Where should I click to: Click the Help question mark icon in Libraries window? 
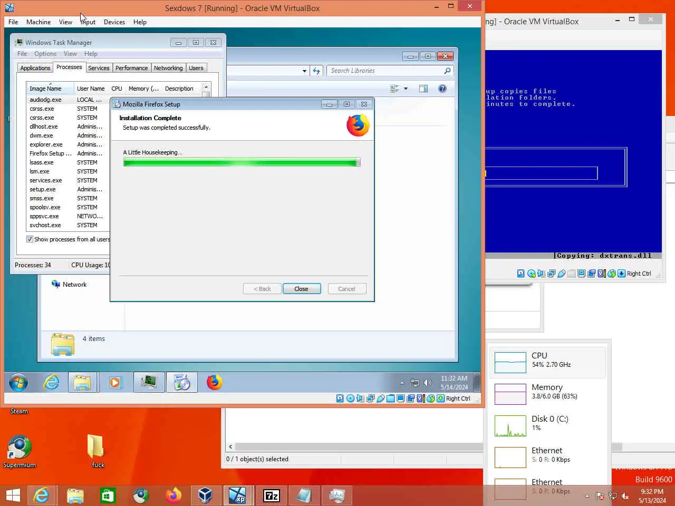tap(442, 89)
